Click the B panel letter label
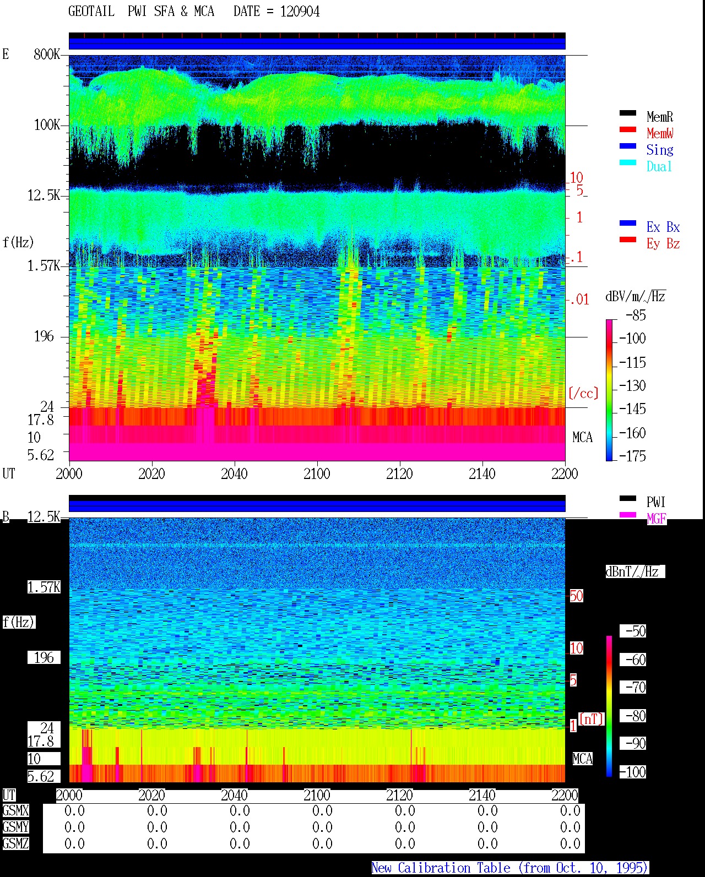This screenshot has height=877, width=705. pos(6,516)
